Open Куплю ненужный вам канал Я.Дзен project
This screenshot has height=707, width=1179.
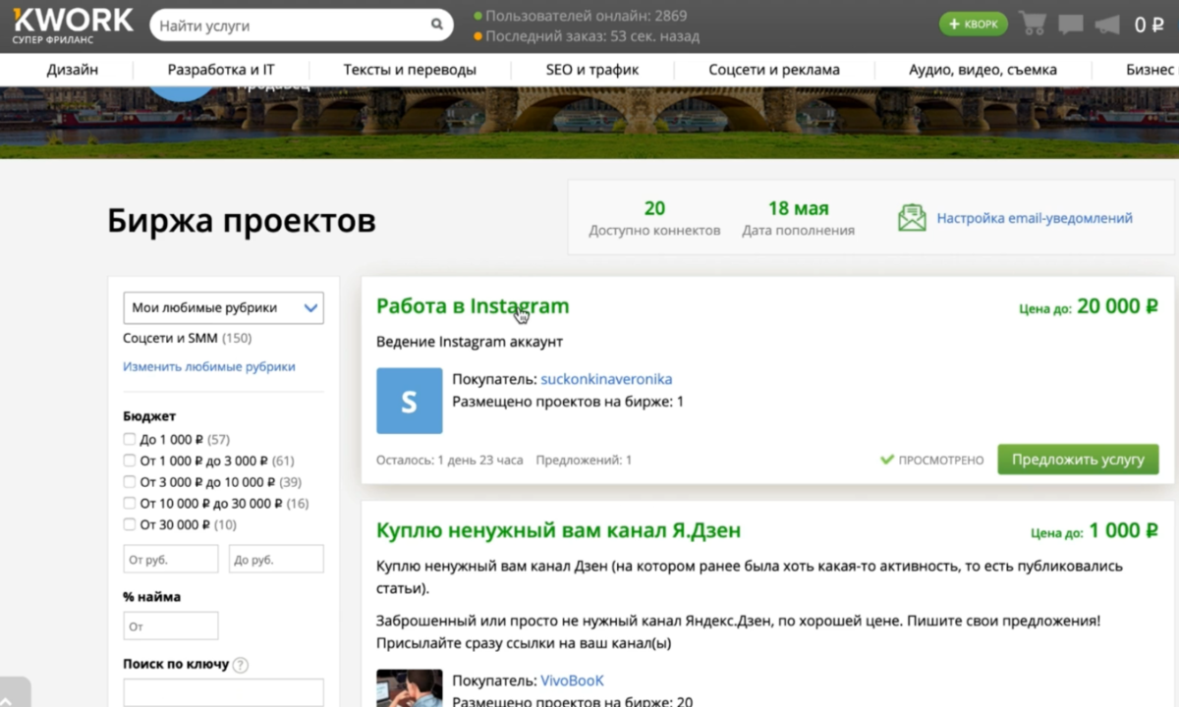558,530
